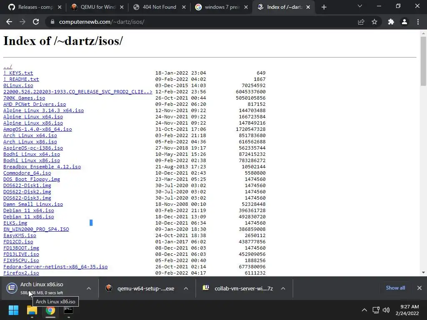427x320 pixels.
Task: Download AspireOS-pc-i386.iso
Action: tap(33, 148)
